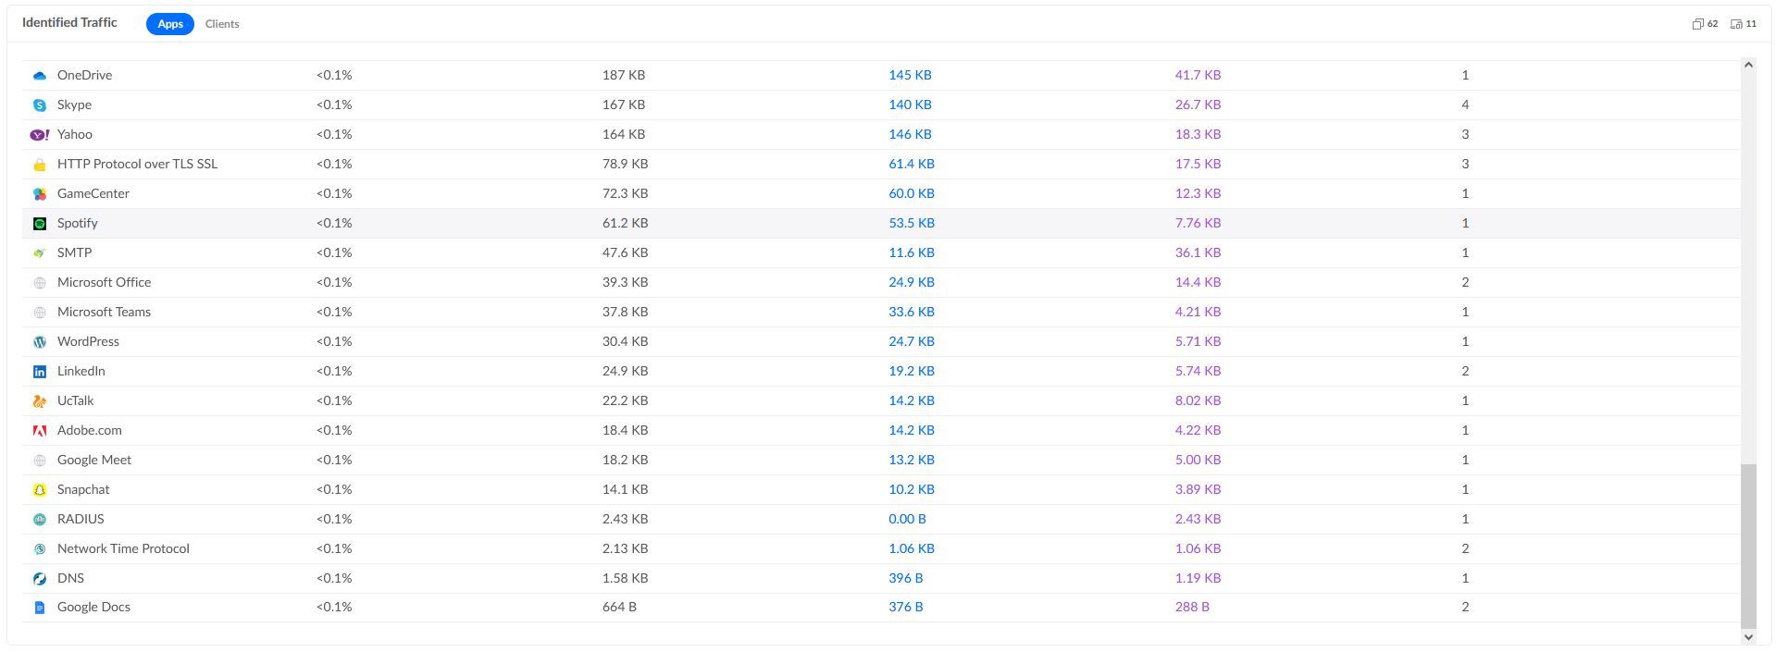Click the WordPress app icon
Viewport: 1776px width, 652px height.
[39, 342]
